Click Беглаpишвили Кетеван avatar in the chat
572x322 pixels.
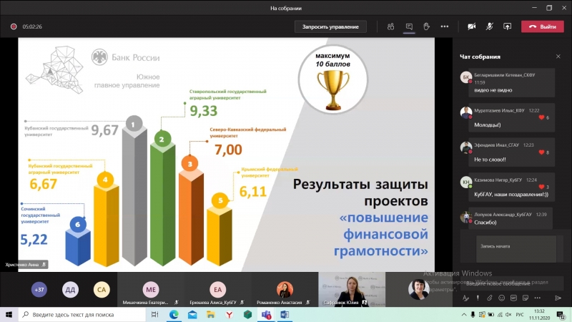coord(466,77)
